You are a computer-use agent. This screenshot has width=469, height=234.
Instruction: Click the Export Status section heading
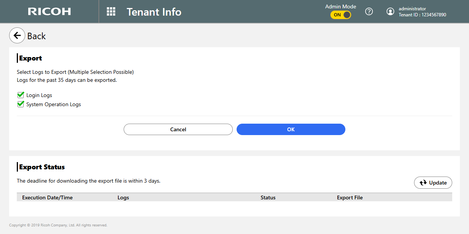(x=42, y=167)
